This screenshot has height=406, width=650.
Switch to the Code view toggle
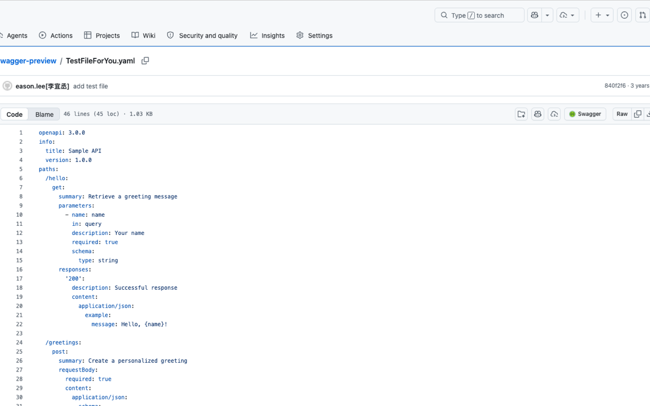click(x=14, y=114)
